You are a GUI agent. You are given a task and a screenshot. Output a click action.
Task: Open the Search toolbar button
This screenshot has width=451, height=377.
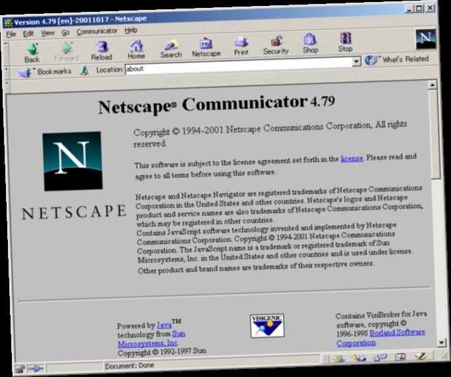pos(171,49)
